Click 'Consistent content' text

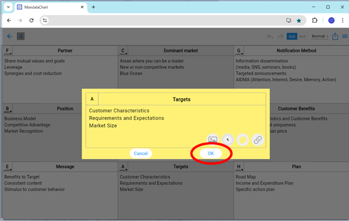coord(23,183)
